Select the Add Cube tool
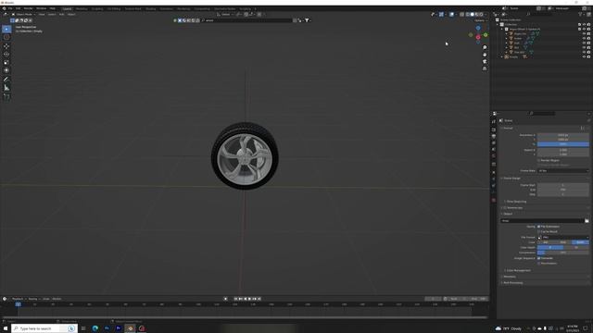 [6, 96]
